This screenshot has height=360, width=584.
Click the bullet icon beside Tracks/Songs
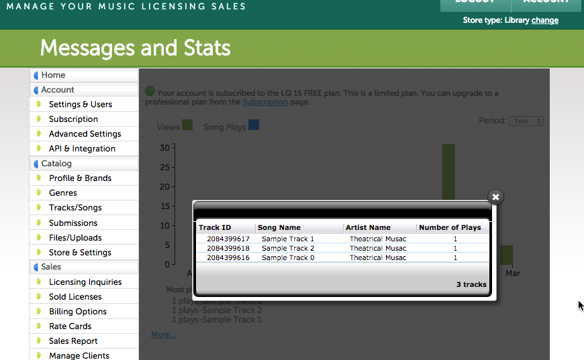click(39, 208)
